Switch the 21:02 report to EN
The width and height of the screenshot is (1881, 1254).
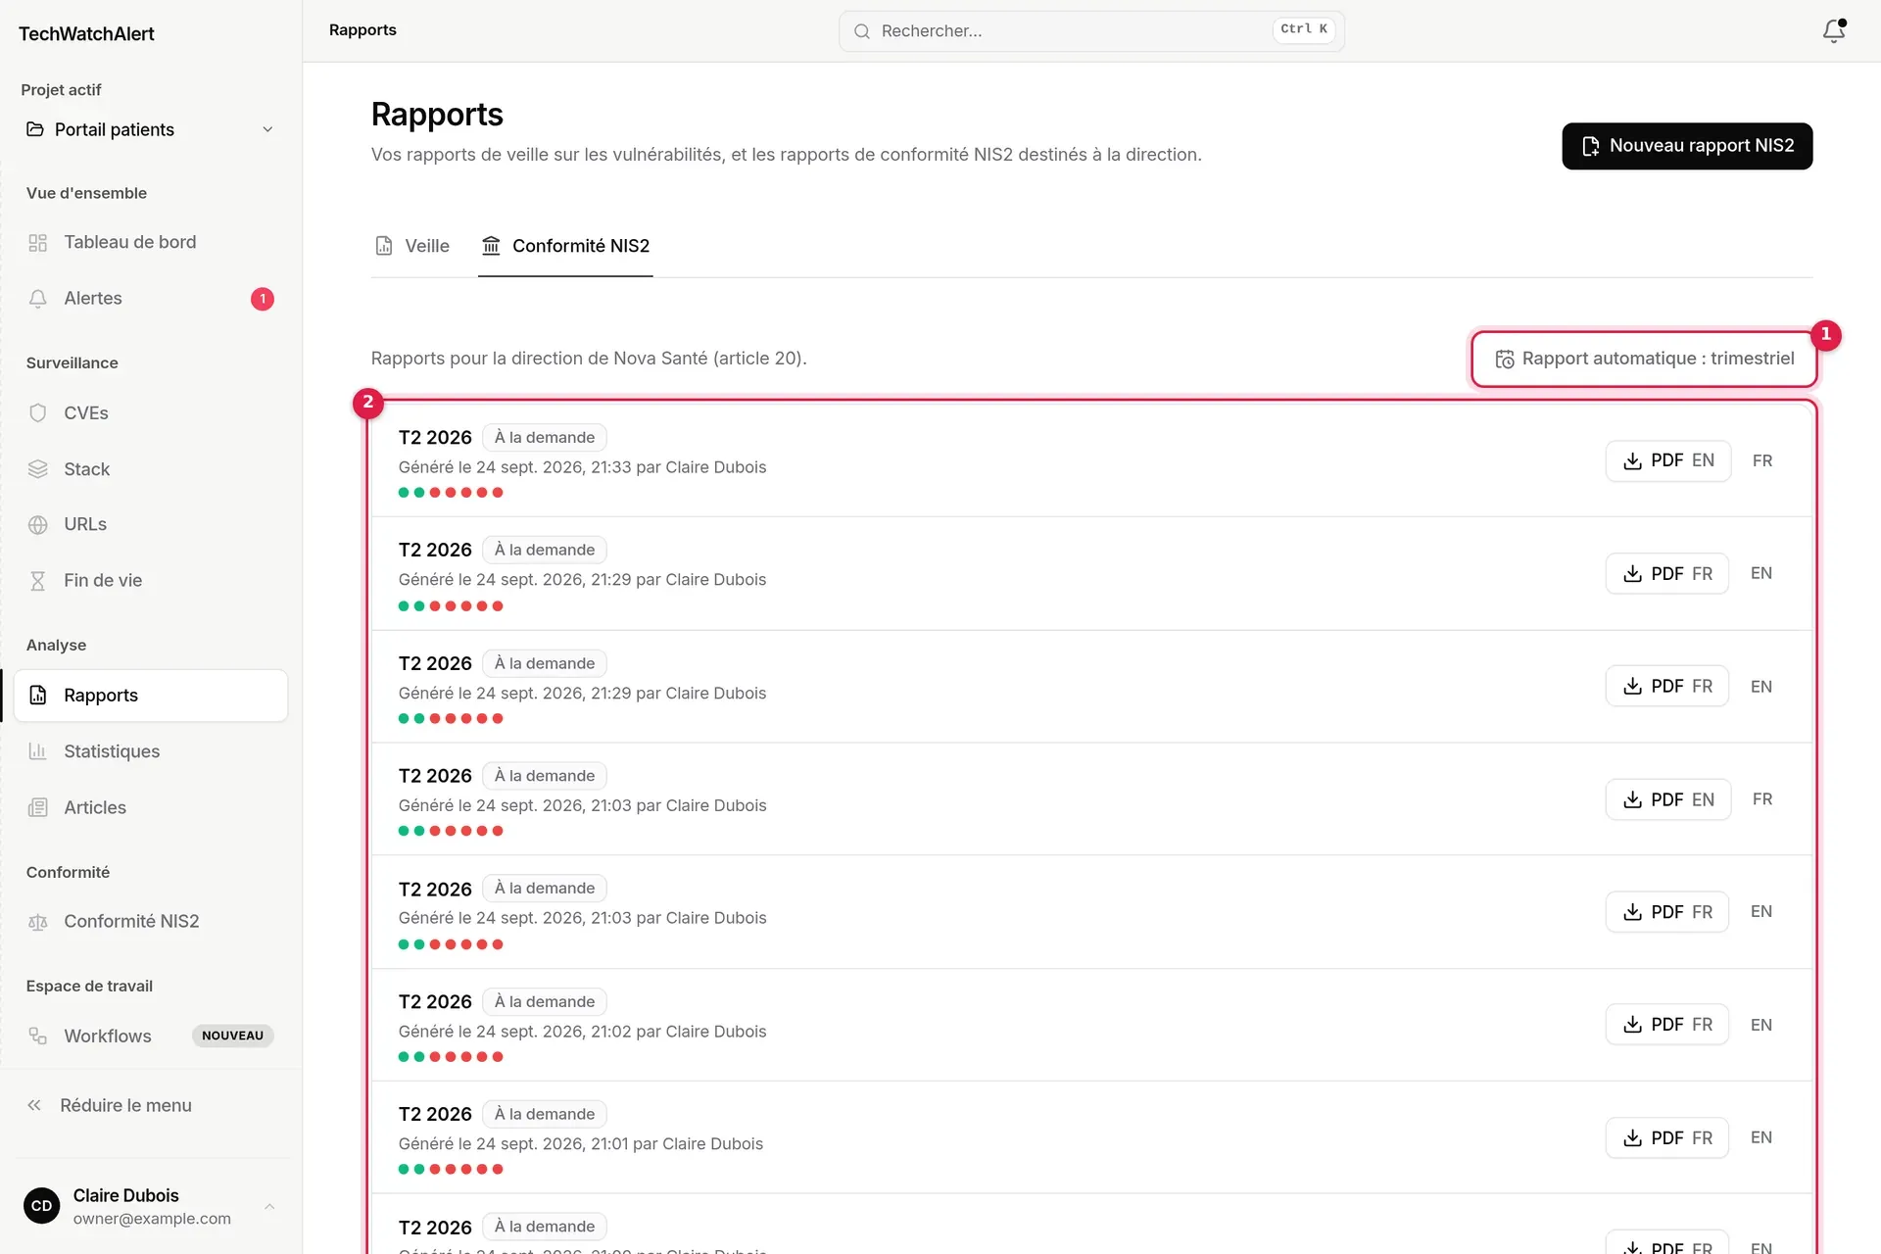(1761, 1025)
